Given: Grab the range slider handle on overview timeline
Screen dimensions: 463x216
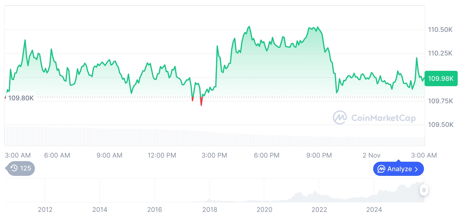Looking at the screenshot, I should coord(424,190).
